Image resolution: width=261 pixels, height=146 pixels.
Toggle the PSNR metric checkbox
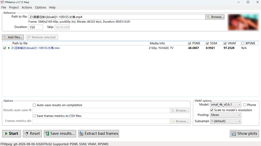[x=189, y=43]
